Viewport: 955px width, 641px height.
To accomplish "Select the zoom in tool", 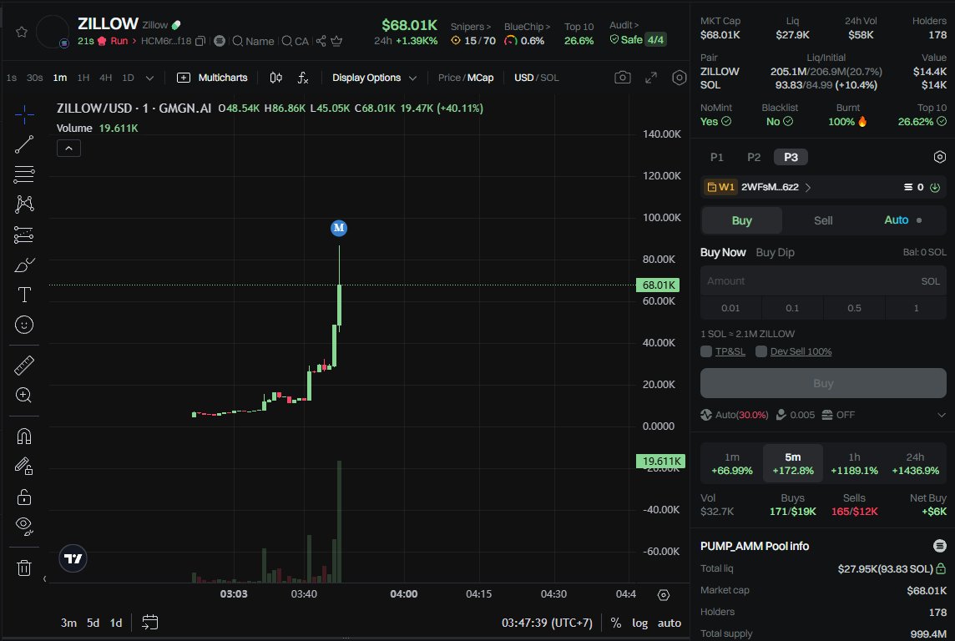I will (x=24, y=395).
